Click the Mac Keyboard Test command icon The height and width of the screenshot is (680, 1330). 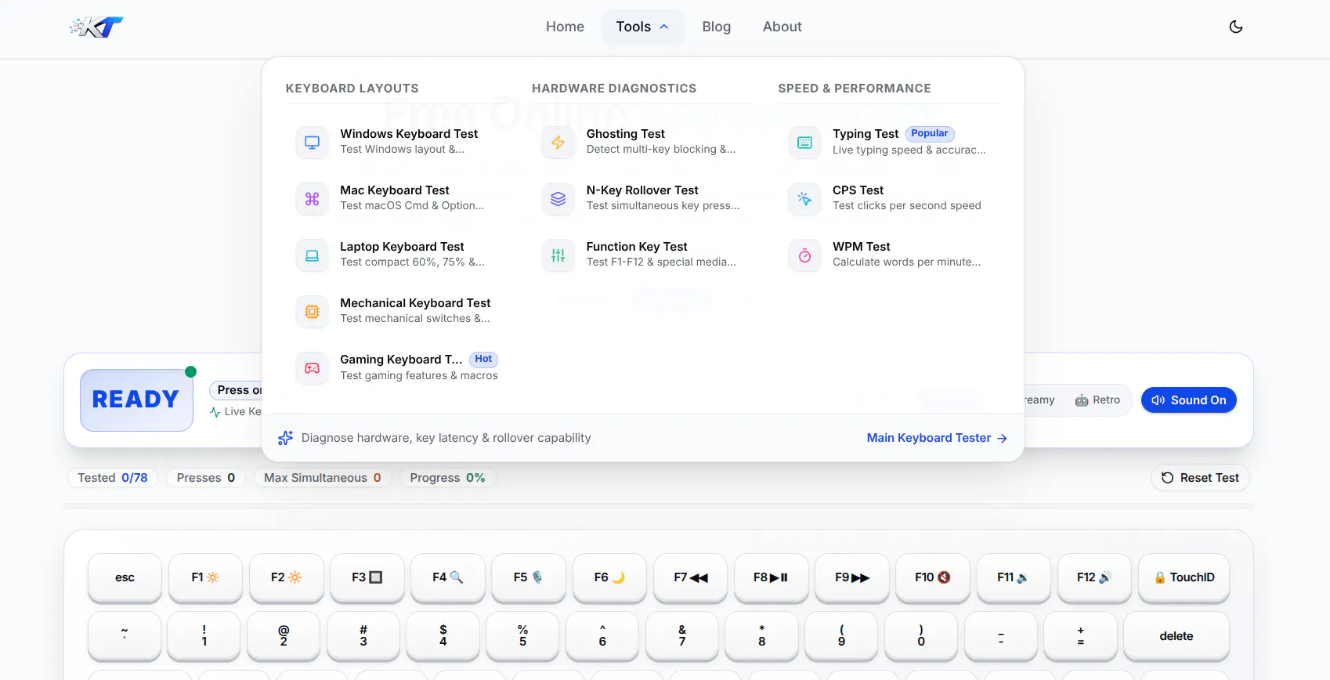click(312, 199)
